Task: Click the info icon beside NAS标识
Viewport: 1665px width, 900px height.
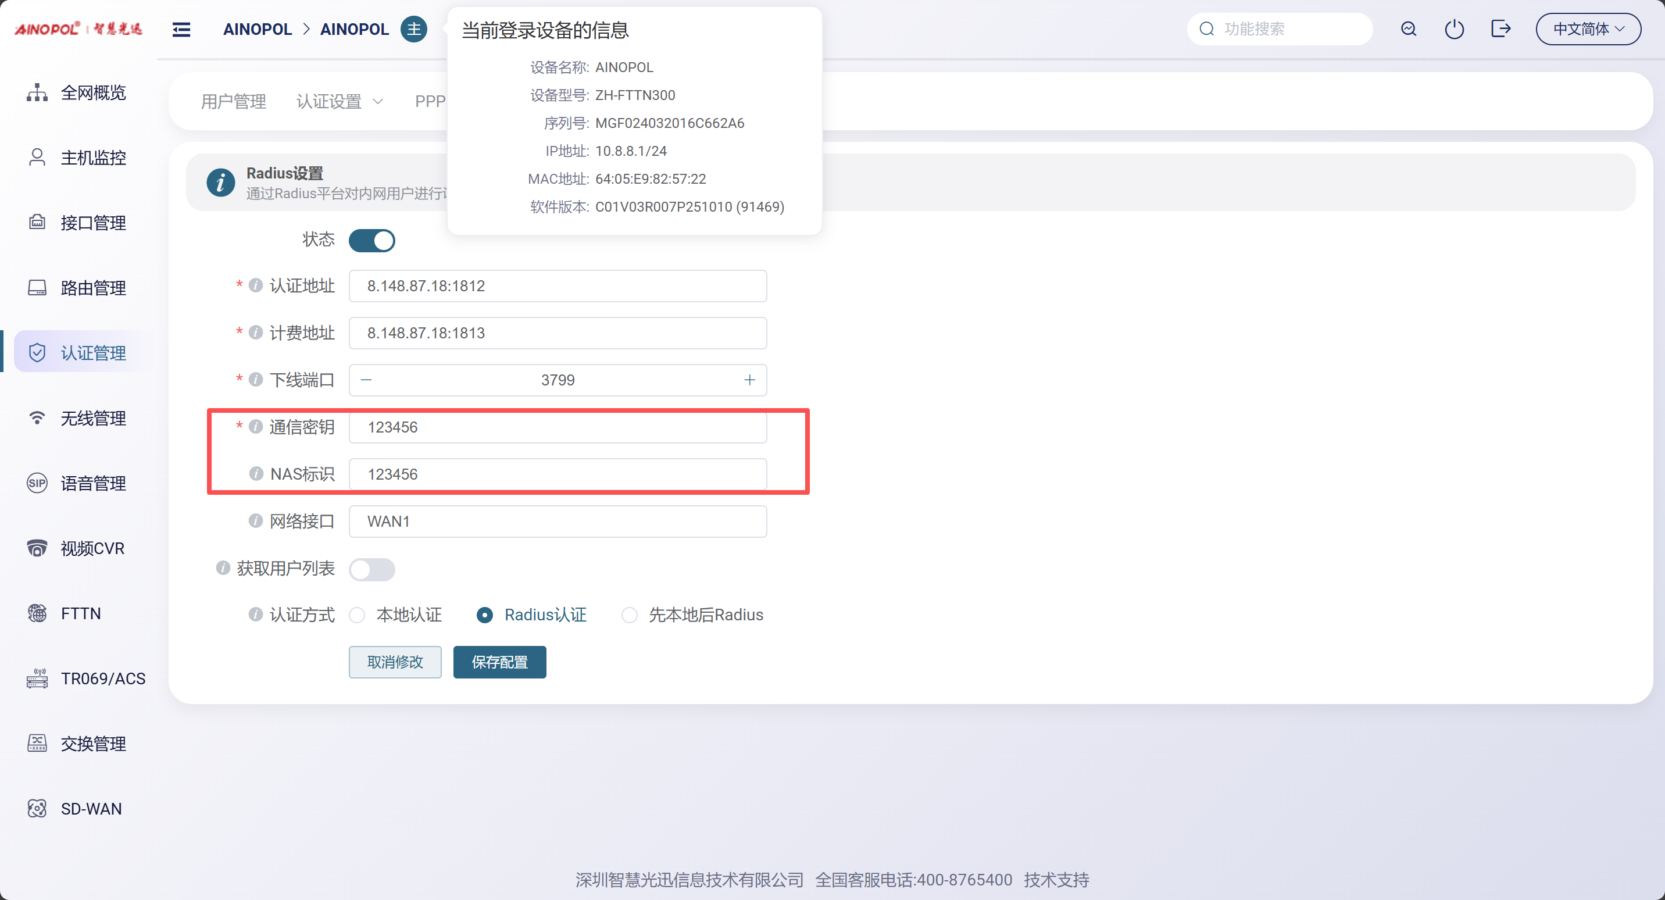Action: [256, 474]
